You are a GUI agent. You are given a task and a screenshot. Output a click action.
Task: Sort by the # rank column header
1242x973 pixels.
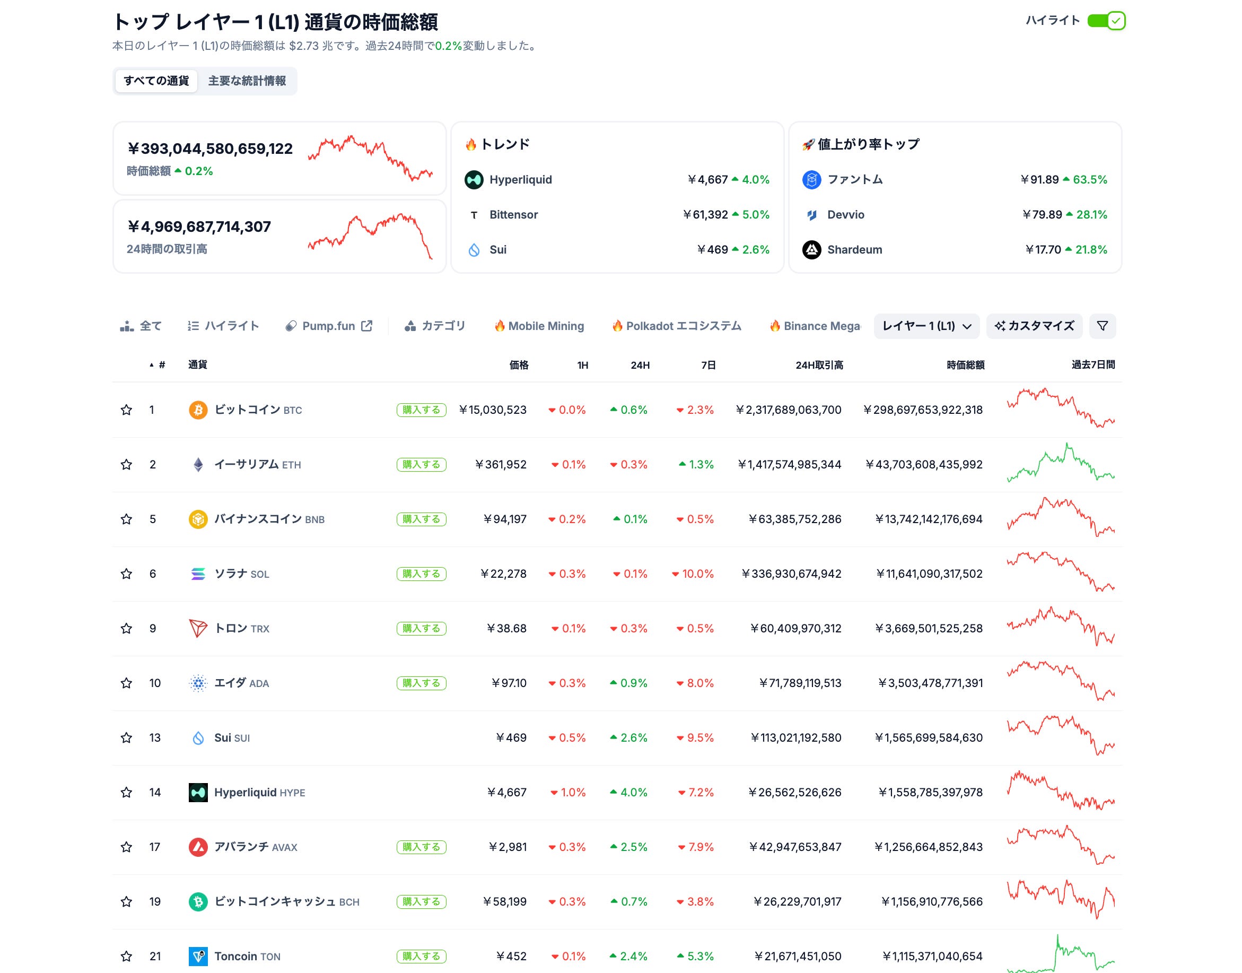pyautogui.click(x=161, y=364)
